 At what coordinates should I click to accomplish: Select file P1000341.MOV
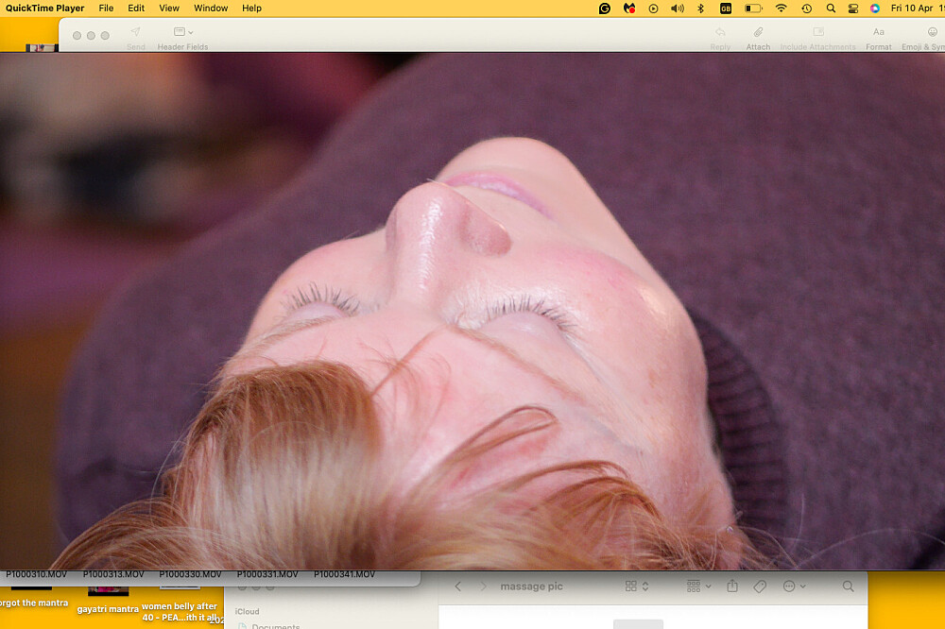pos(344,575)
